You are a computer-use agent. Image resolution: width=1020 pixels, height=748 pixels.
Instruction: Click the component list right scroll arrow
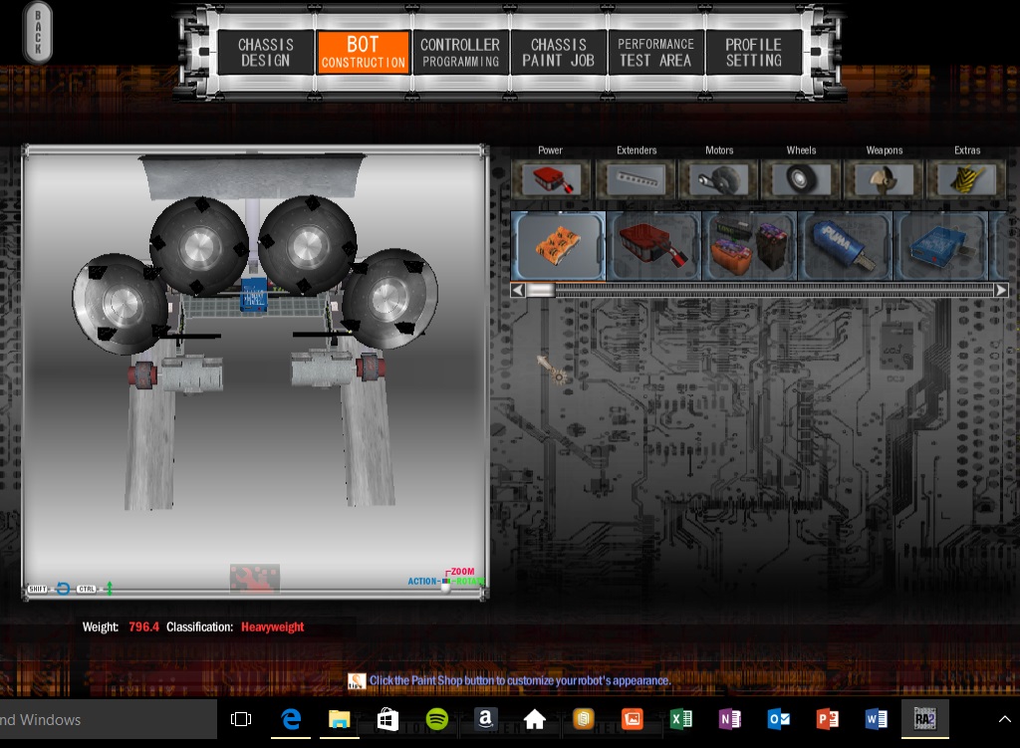click(1001, 290)
